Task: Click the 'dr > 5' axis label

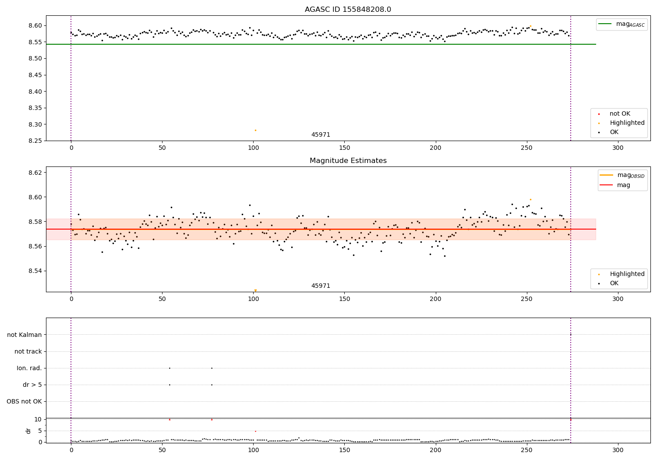Action: coord(32,385)
